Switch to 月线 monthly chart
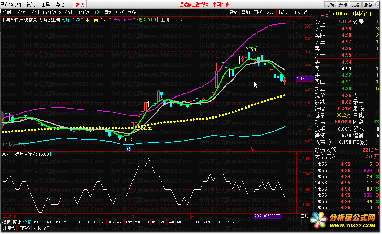The image size is (382, 234). coord(120,12)
